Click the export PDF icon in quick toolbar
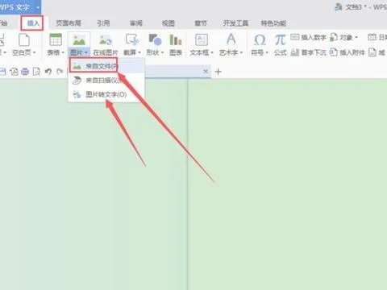 click(x=14, y=72)
